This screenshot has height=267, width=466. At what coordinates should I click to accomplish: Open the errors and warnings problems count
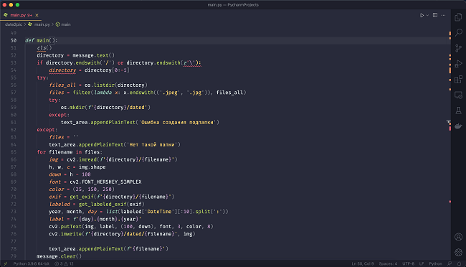coord(64,263)
